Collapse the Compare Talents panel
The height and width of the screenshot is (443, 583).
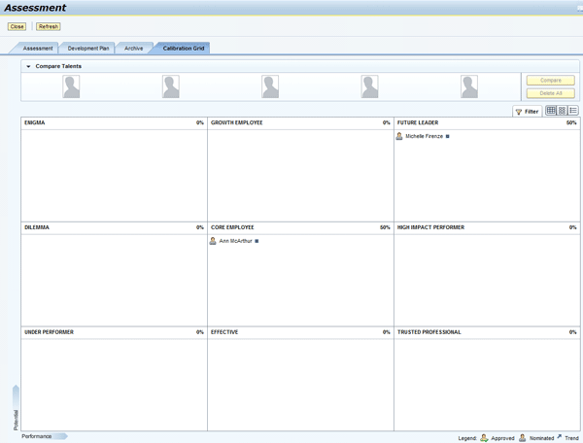tap(28, 66)
